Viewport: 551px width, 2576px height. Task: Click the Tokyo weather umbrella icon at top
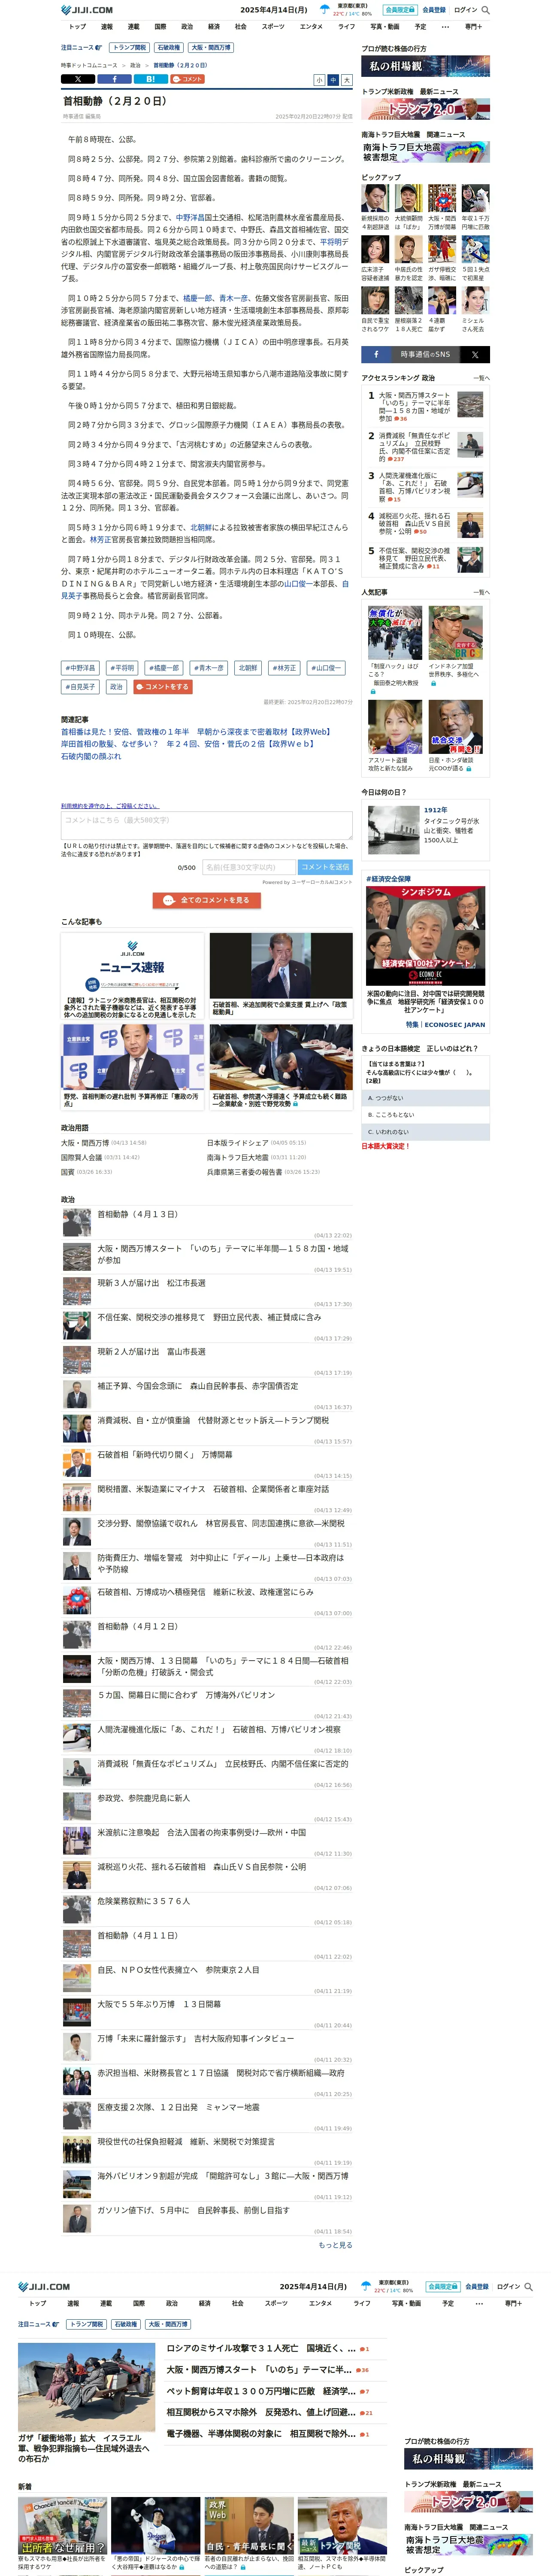click(324, 10)
